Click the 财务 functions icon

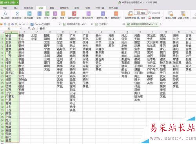pos(47,14)
